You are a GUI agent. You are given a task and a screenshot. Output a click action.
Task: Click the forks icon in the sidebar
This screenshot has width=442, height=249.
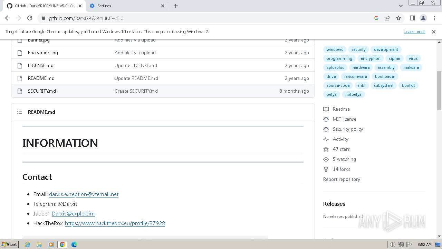pos(326,169)
